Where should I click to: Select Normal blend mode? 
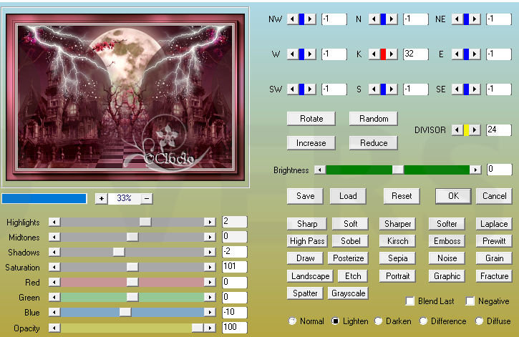pos(292,321)
